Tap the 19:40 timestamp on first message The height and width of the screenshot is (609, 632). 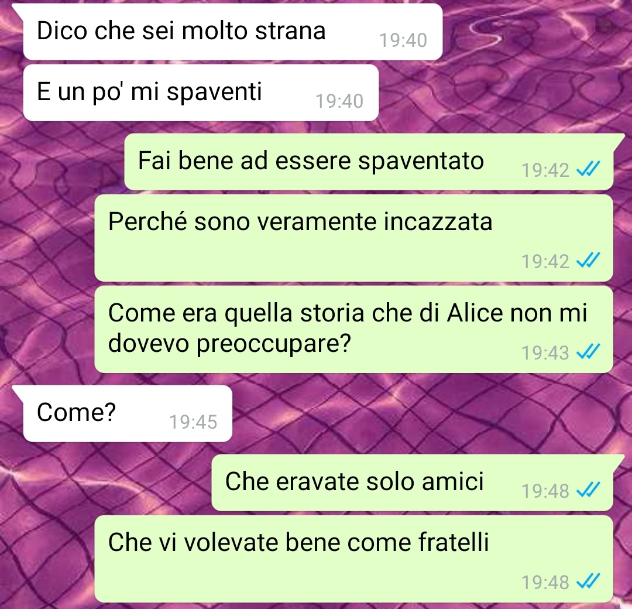coord(403,40)
